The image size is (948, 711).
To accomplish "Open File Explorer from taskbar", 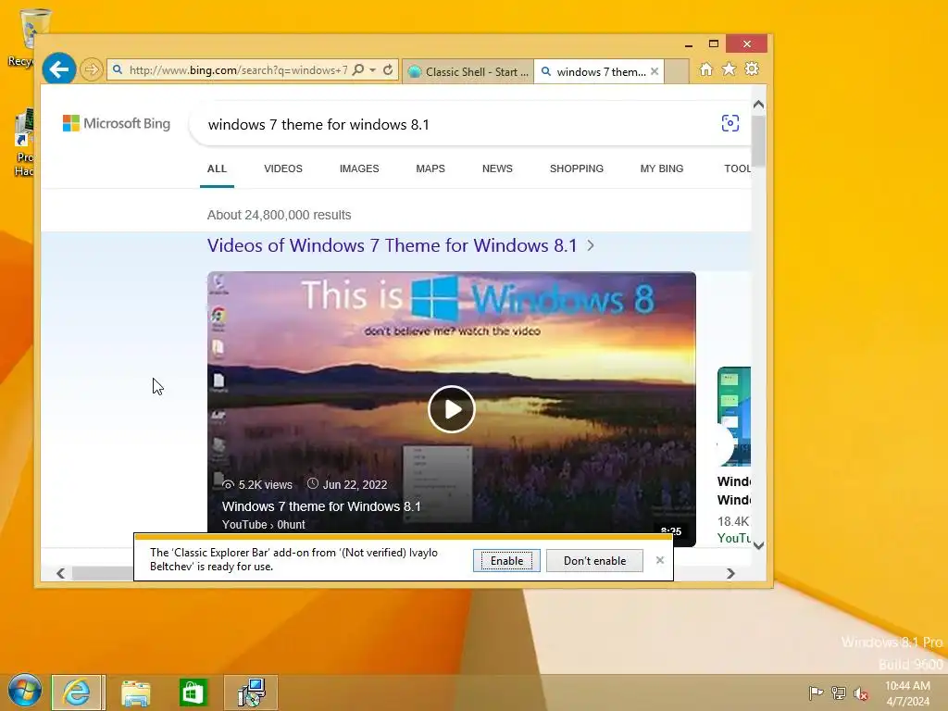I will 135,692.
